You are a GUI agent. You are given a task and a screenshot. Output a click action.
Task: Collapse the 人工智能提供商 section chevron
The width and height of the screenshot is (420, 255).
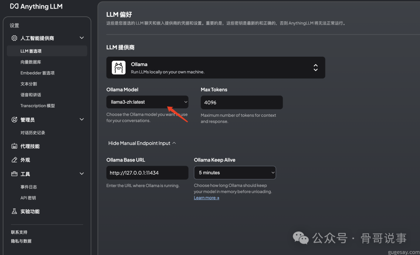pyautogui.click(x=82, y=38)
